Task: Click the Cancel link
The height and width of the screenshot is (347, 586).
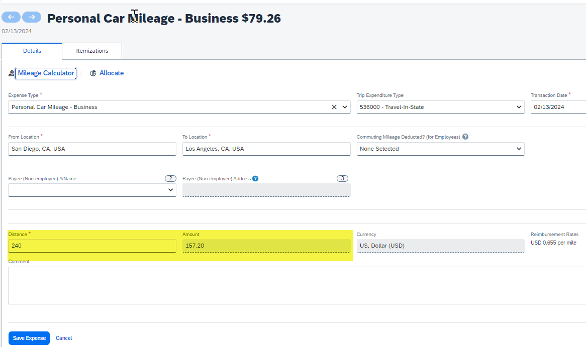Action: pyautogui.click(x=64, y=338)
